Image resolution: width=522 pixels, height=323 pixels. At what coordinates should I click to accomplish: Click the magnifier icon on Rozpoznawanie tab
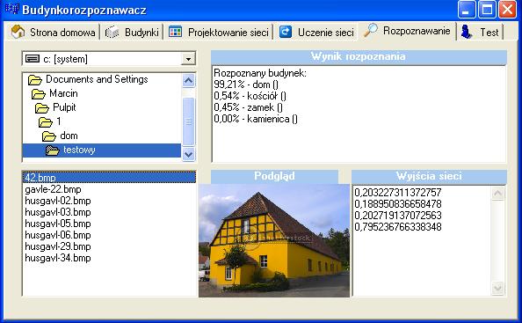point(371,30)
